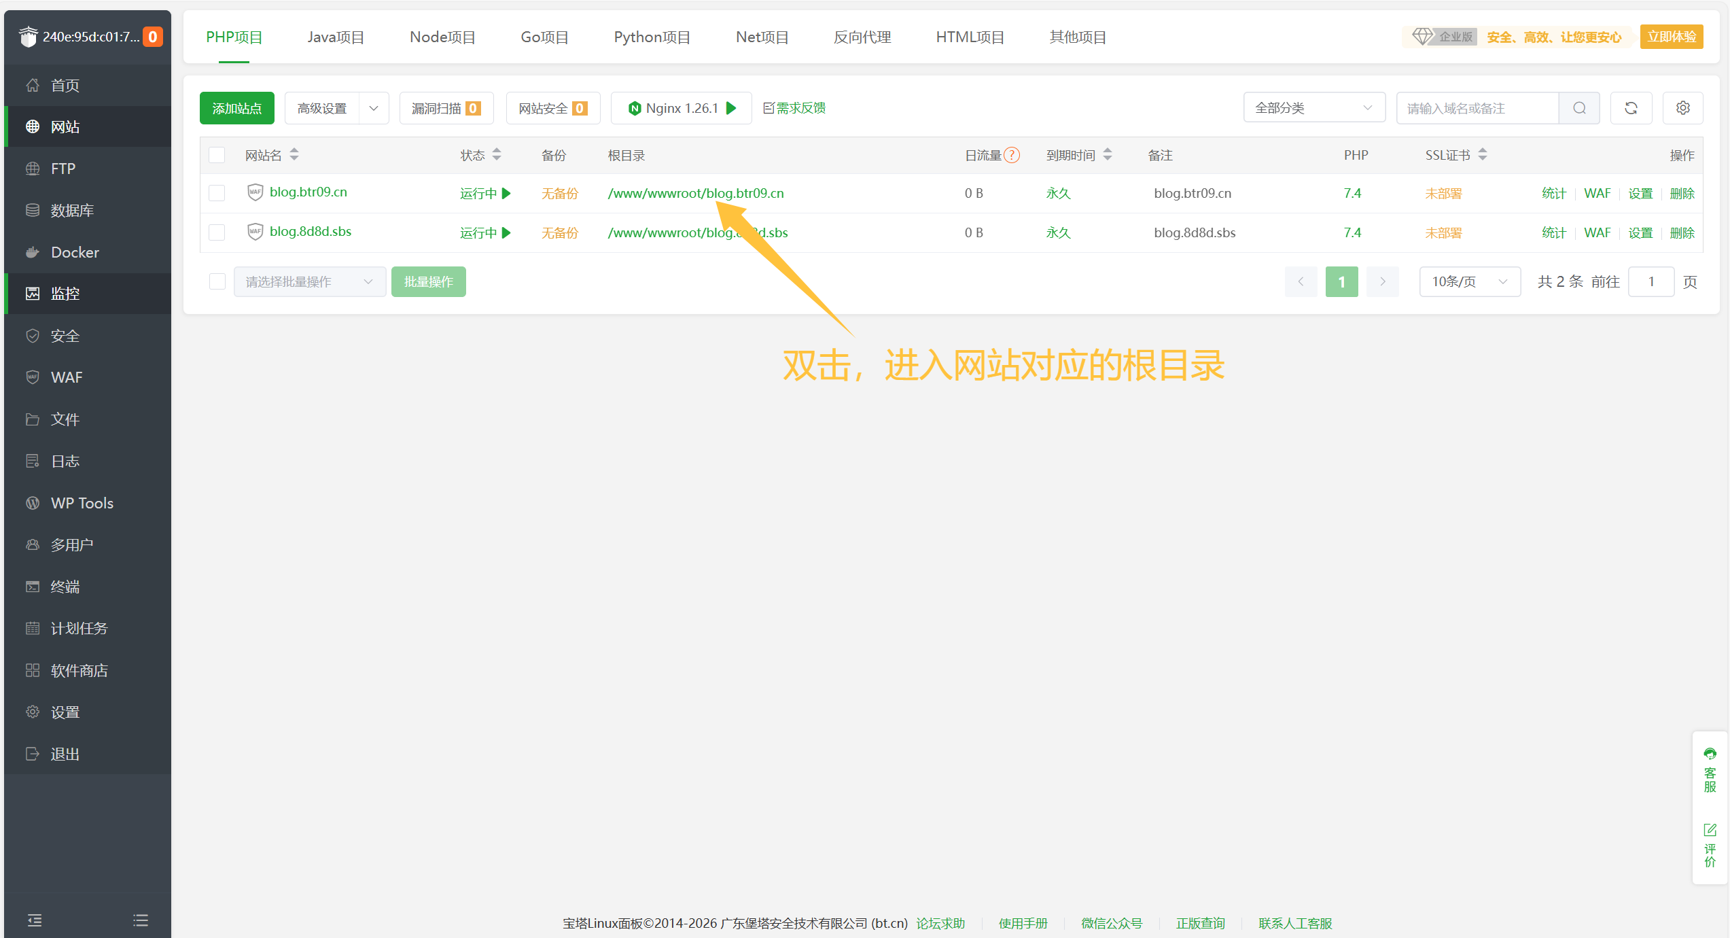Check the blog.8d8d.sbs row checkbox
This screenshot has height=938, width=1730.
(x=217, y=232)
